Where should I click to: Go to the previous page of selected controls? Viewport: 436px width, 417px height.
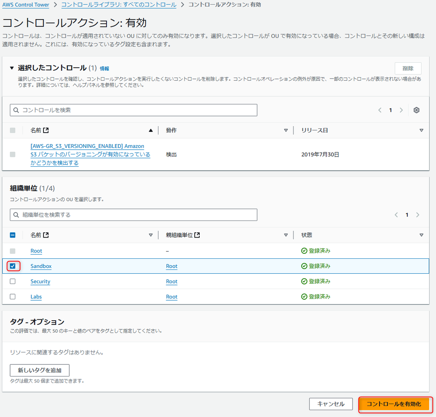click(380, 110)
